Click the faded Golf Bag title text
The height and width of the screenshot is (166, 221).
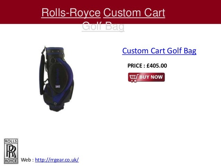click(x=103, y=26)
